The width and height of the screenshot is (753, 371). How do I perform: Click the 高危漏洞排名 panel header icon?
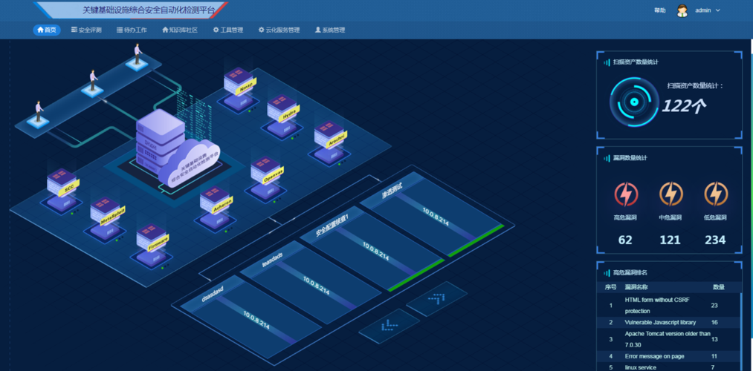pyautogui.click(x=607, y=273)
